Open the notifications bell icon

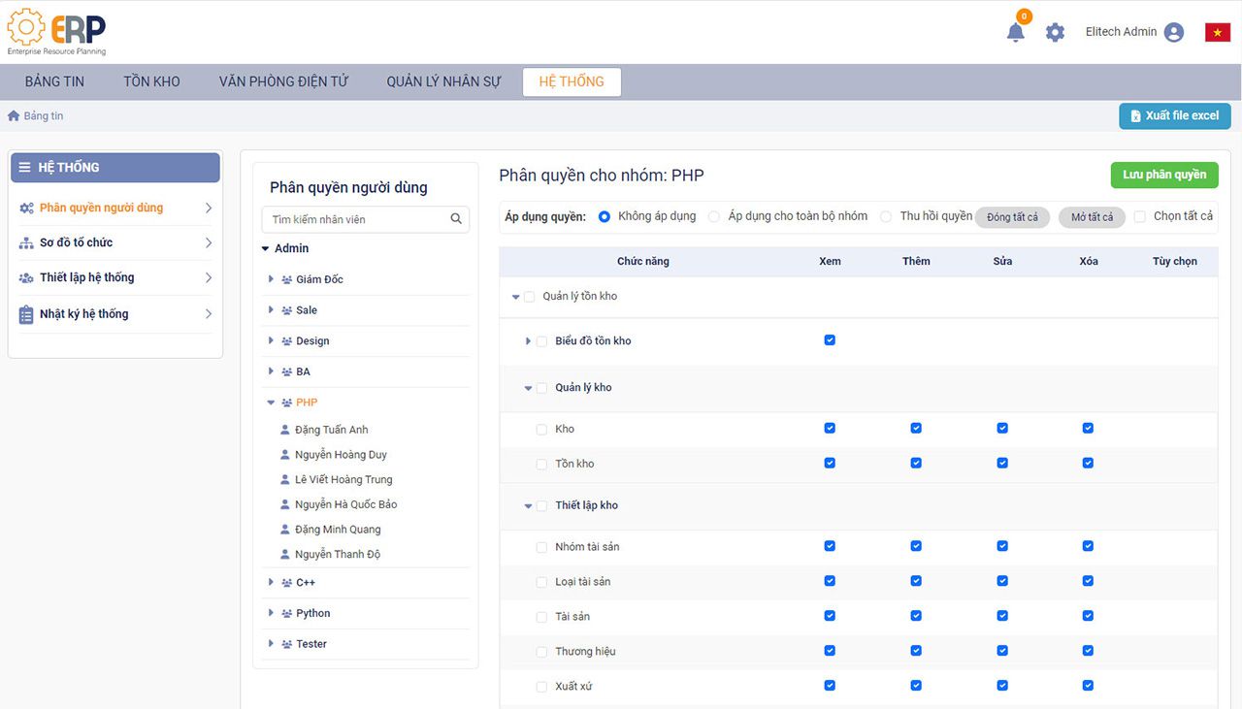1016,32
